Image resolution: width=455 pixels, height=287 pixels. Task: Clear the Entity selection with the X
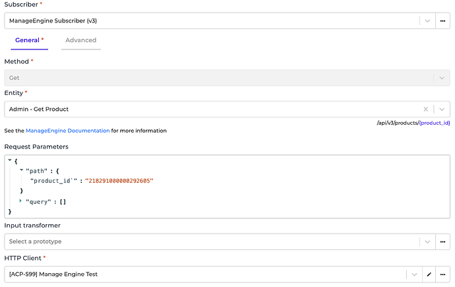pyautogui.click(x=426, y=109)
